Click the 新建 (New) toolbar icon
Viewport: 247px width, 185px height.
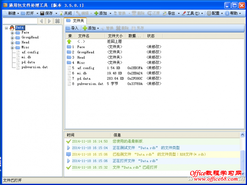(5, 14)
